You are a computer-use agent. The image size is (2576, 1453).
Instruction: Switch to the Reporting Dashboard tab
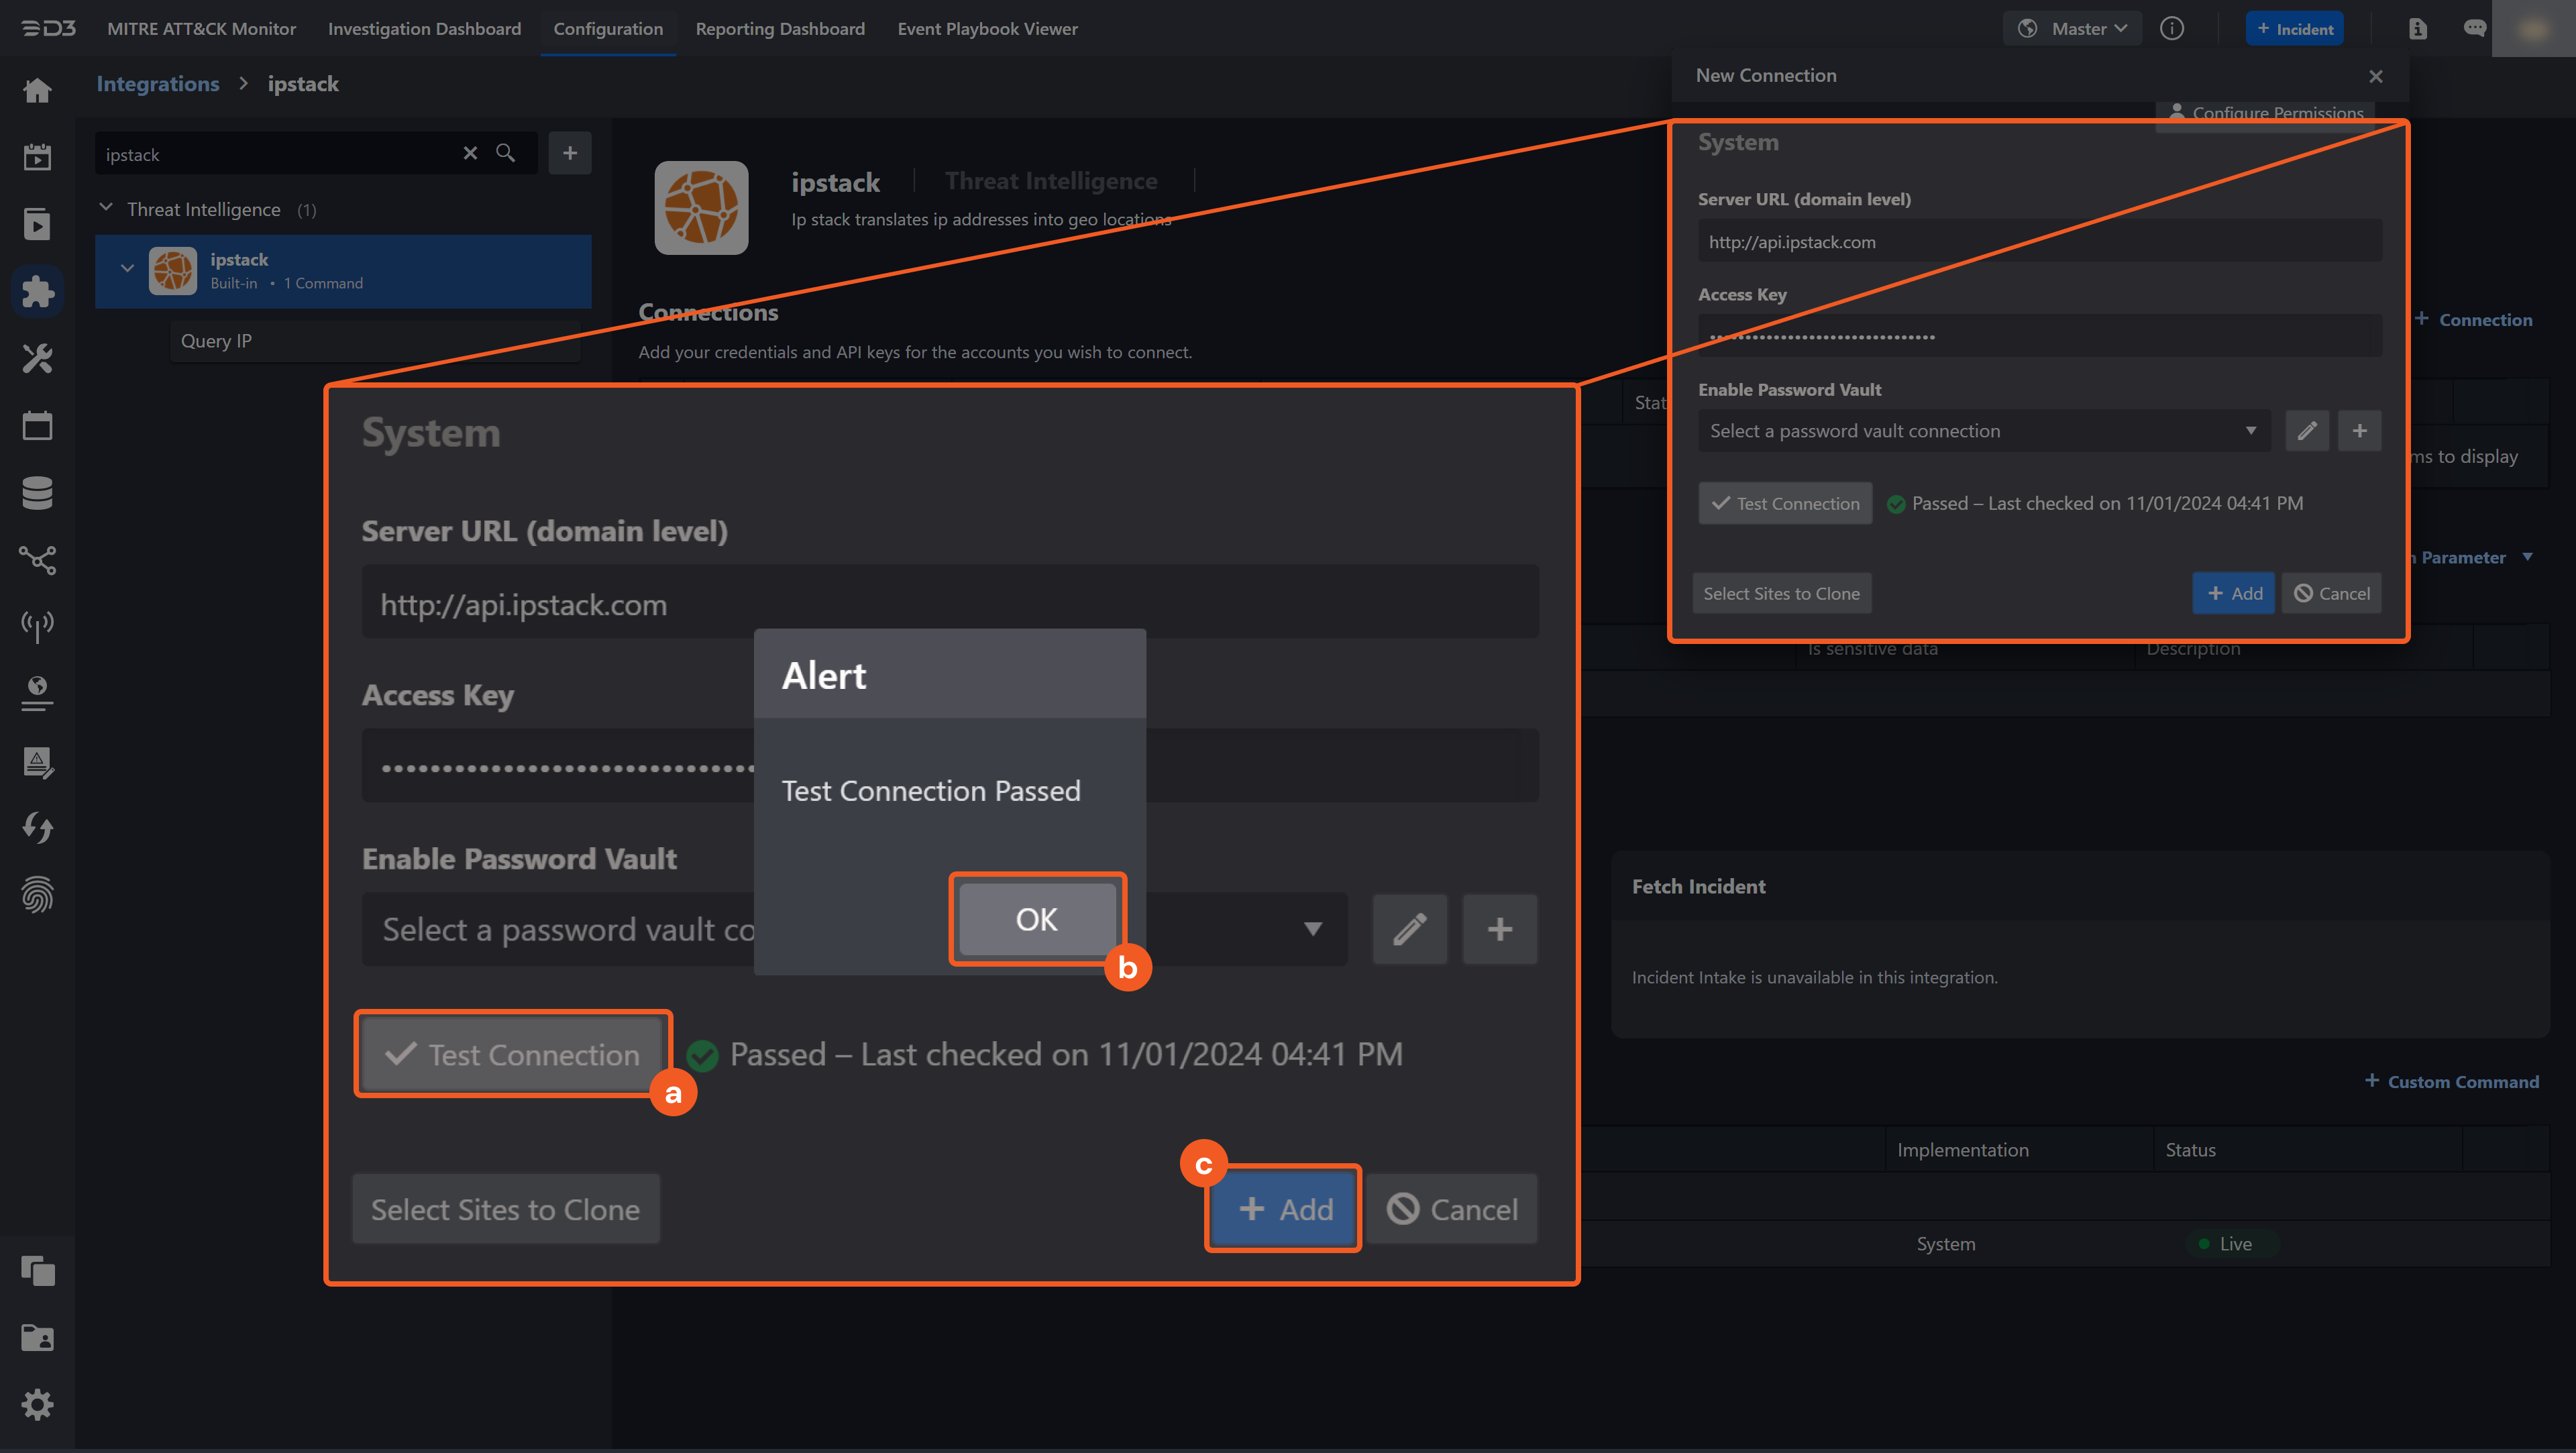[780, 29]
